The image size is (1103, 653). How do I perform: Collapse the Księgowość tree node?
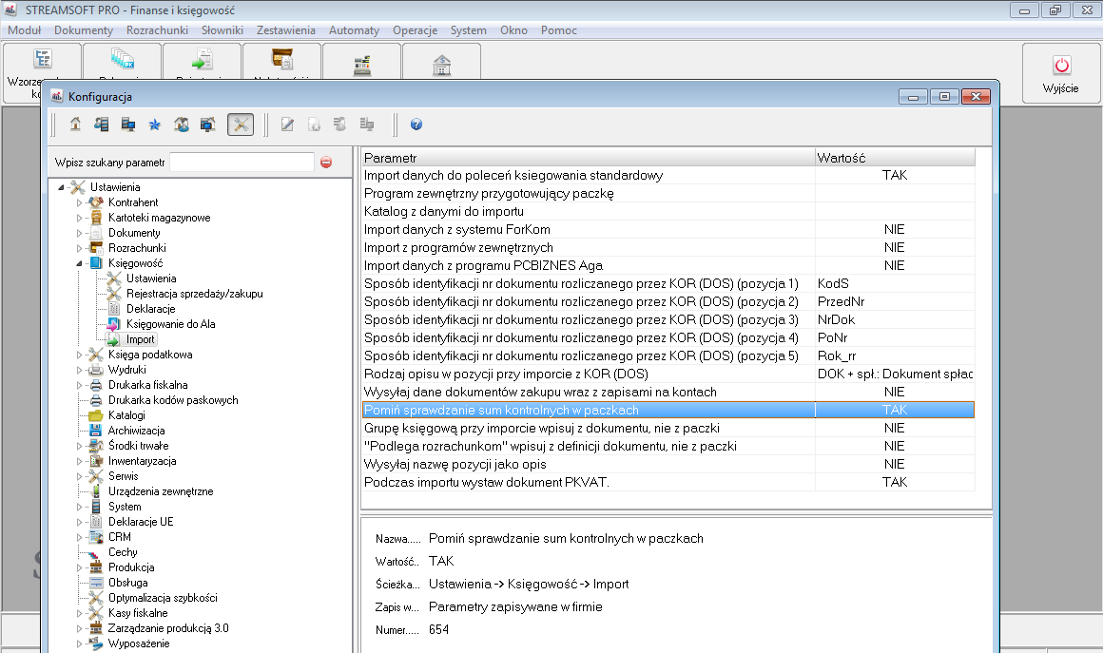coord(80,263)
